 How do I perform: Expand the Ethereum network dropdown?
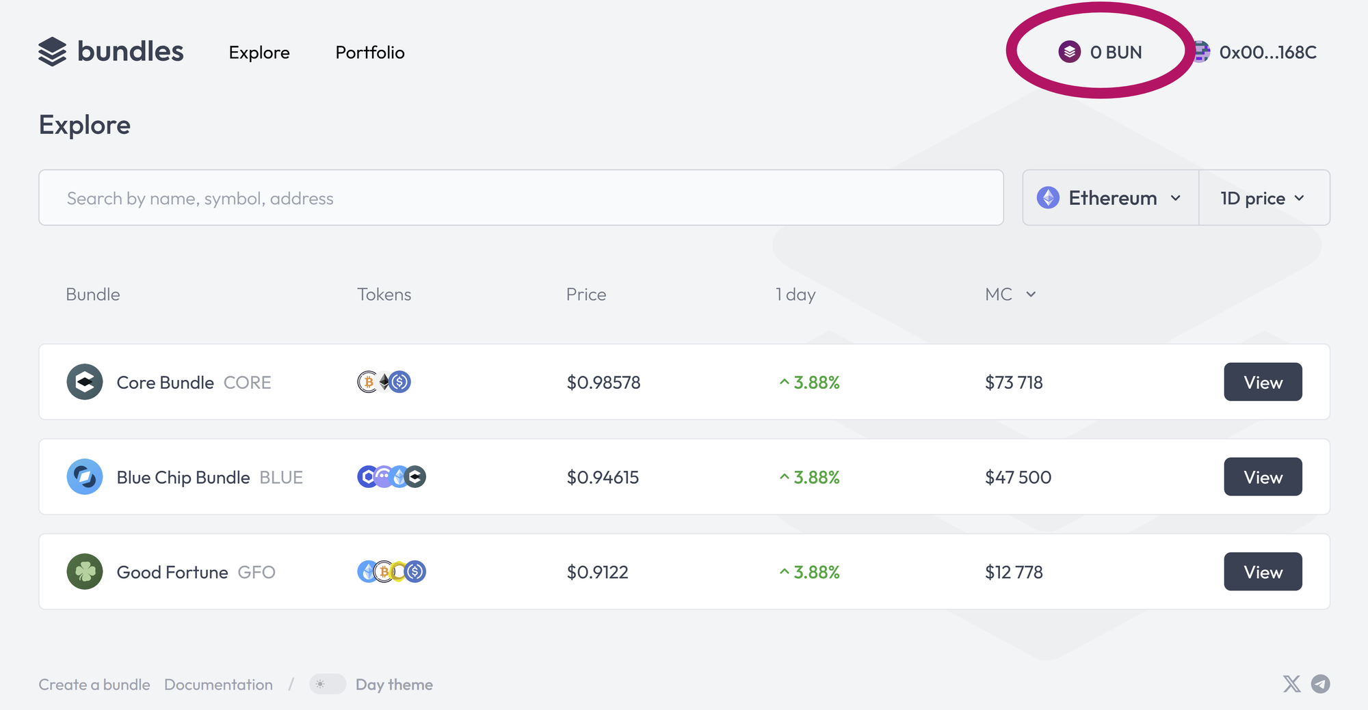click(x=1110, y=198)
